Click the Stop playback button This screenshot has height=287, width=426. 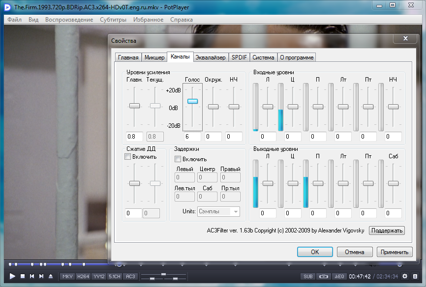click(x=23, y=276)
